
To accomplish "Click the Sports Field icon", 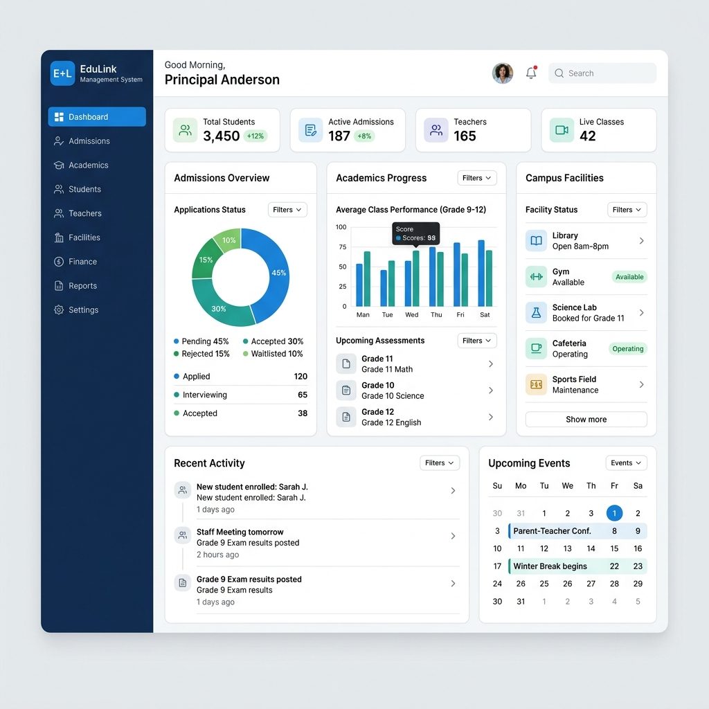I will tap(537, 384).
